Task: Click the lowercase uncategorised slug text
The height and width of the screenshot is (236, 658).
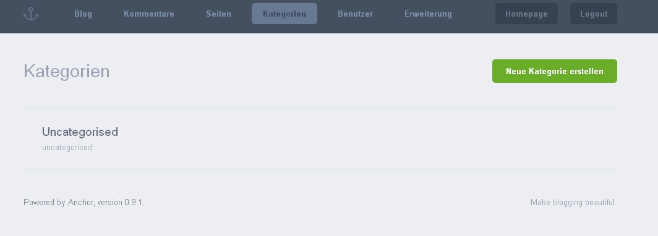Action: point(67,148)
